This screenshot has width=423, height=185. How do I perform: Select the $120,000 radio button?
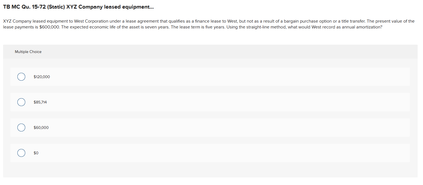click(21, 76)
